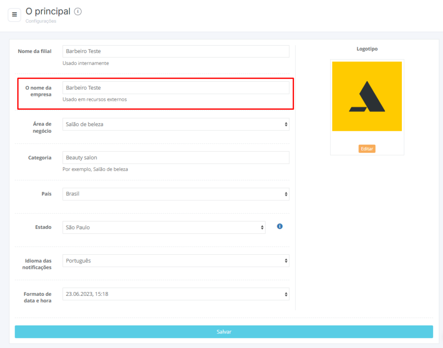The width and height of the screenshot is (443, 348).
Task: Click the 'O principal' page title
Action: [x=48, y=11]
